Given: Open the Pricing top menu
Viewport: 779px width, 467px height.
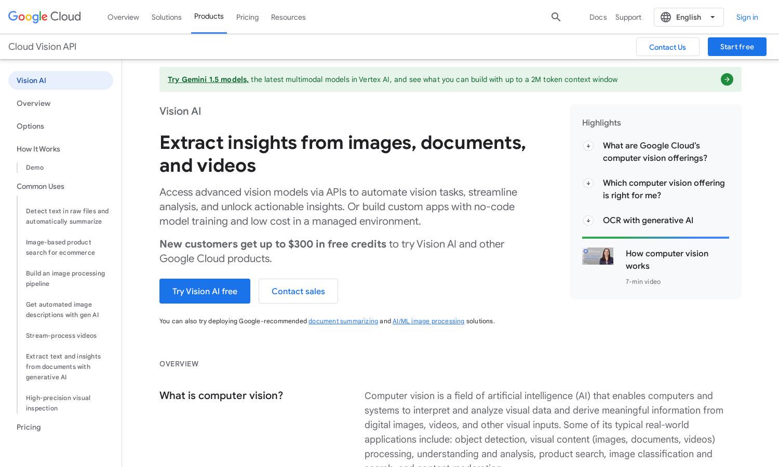Looking at the screenshot, I should point(247,17).
